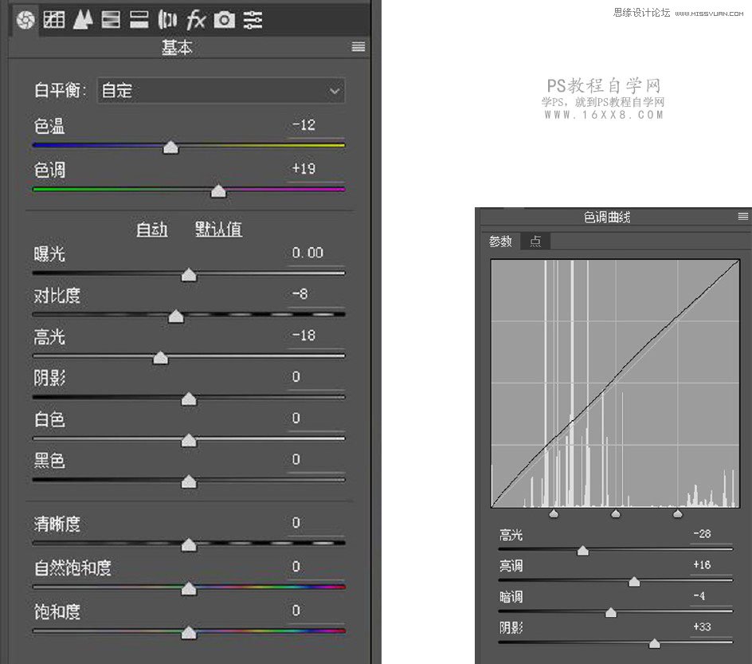
Task: Click the curve 阴影 value field +33
Action: (711, 627)
